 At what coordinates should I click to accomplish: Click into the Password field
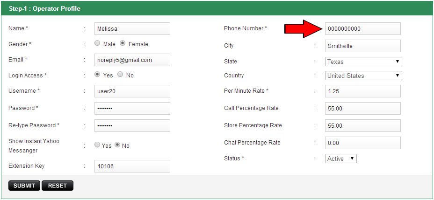[132, 109]
